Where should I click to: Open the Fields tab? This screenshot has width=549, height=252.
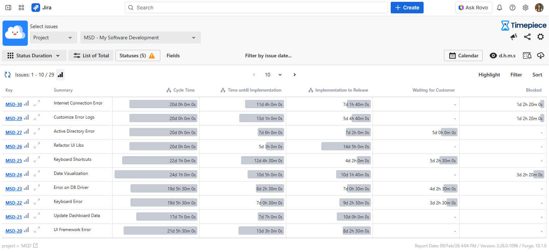[x=173, y=56]
